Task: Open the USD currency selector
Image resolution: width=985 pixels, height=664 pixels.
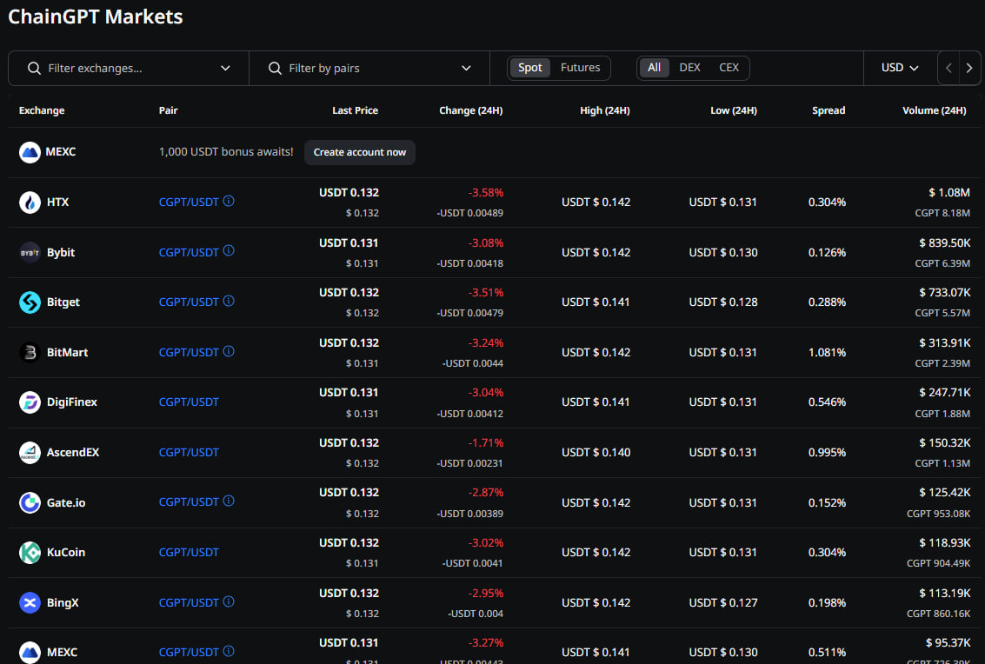Action: point(900,68)
